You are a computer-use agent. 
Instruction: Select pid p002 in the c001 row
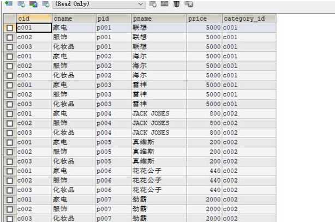click(x=113, y=56)
